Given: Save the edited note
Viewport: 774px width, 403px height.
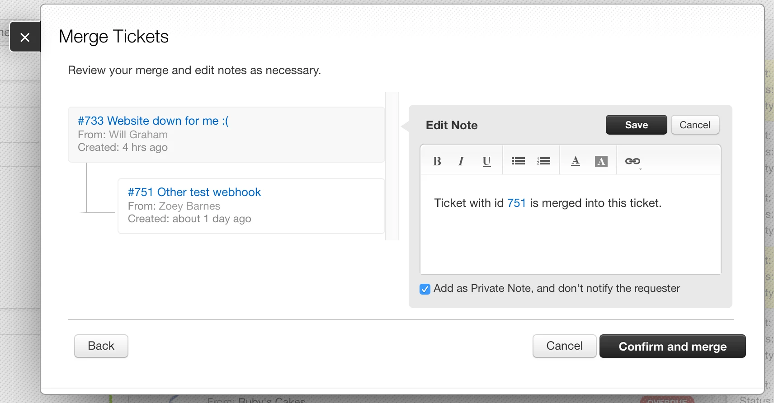Looking at the screenshot, I should 637,125.
